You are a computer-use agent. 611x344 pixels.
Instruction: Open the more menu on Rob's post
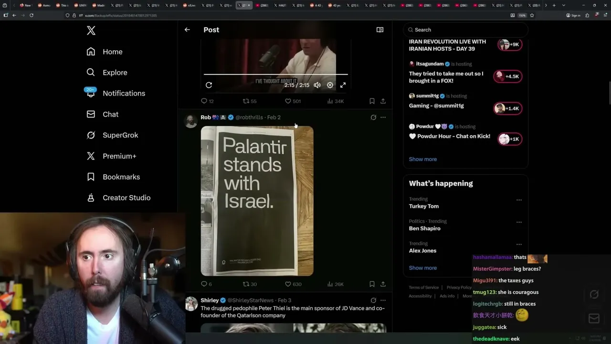tap(383, 118)
